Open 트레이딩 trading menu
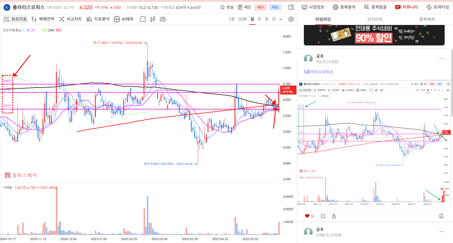 point(438,7)
